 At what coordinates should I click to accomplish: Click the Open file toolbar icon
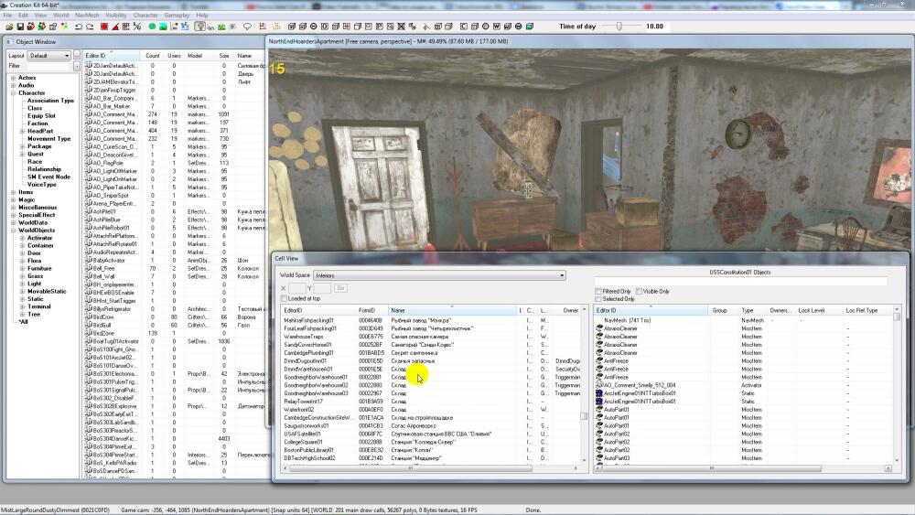pos(9,27)
